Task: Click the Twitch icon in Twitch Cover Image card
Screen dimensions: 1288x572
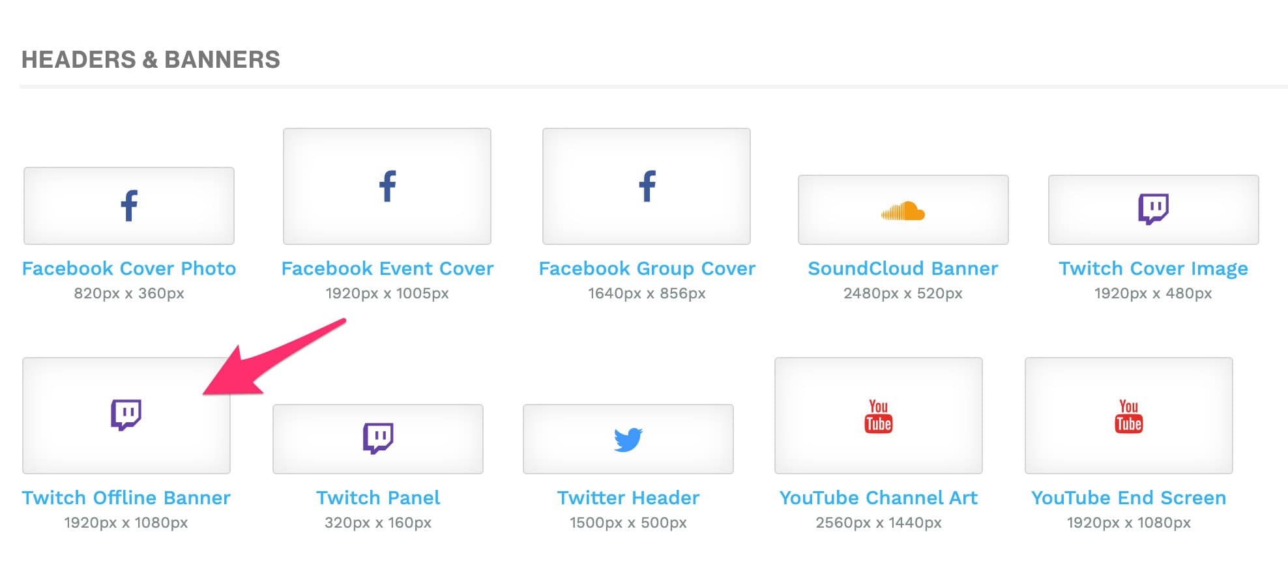Action: pyautogui.click(x=1153, y=209)
